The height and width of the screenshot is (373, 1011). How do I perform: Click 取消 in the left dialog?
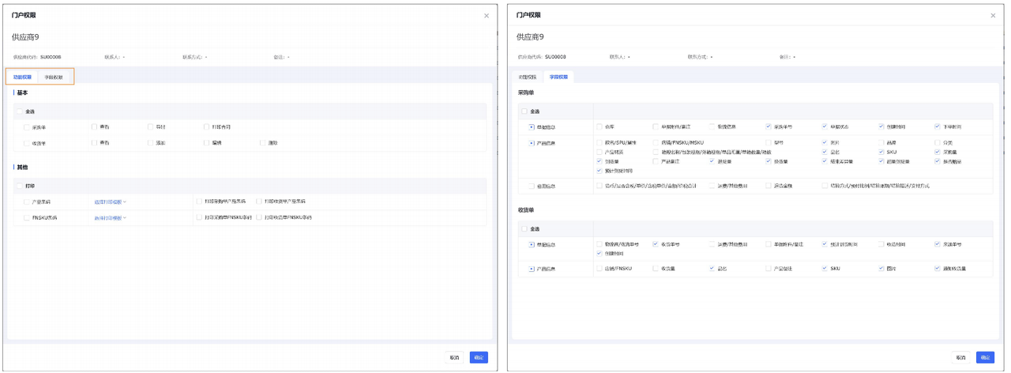pos(454,357)
